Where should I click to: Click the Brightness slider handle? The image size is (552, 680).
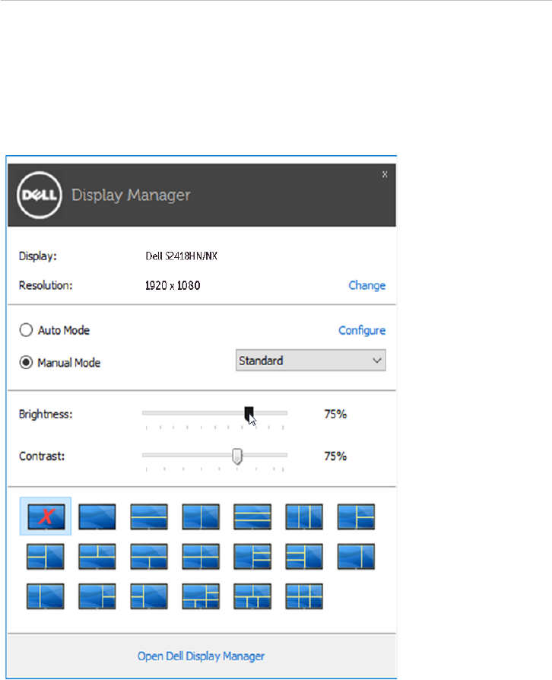click(x=249, y=414)
